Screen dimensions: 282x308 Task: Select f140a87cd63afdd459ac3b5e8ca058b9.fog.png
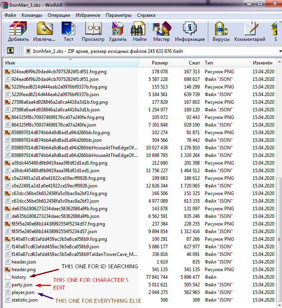pyautogui.click(x=59, y=239)
